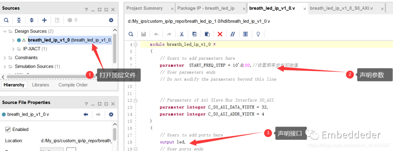Click the Add Sources plus icon

pos(44,20)
